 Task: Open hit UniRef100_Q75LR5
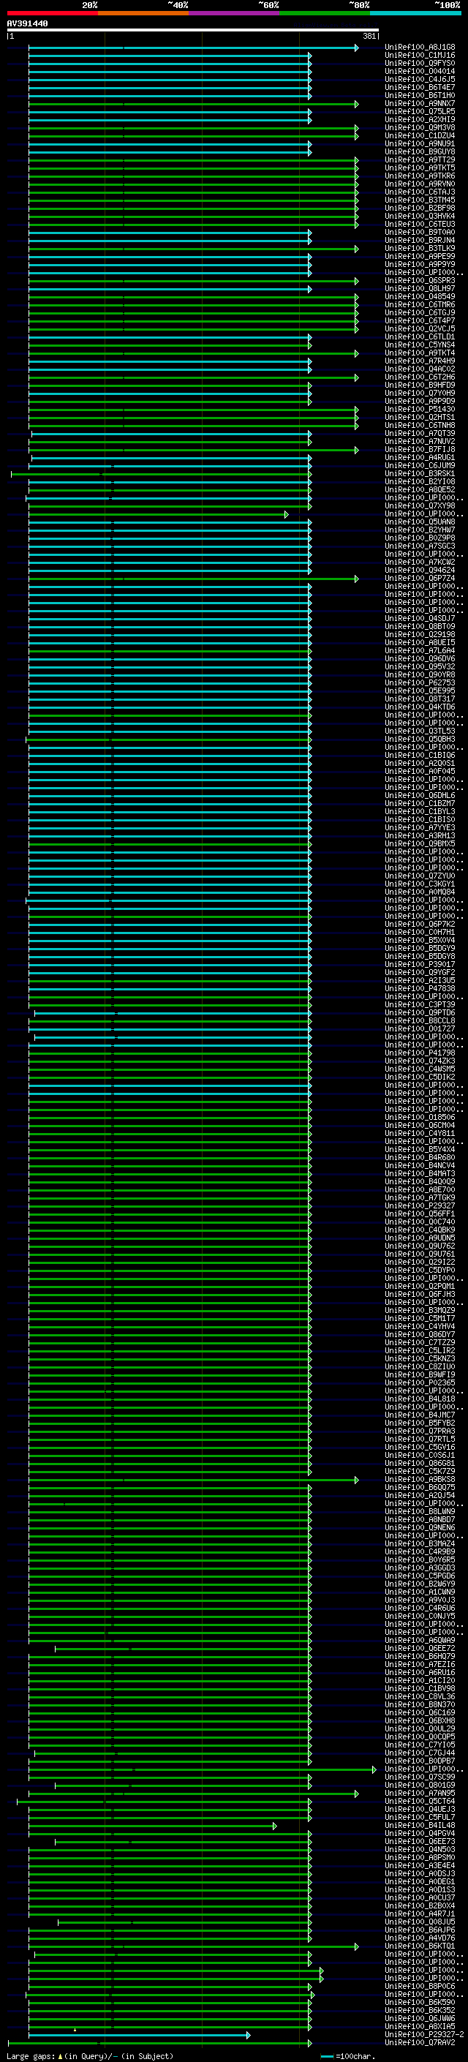[x=420, y=112]
